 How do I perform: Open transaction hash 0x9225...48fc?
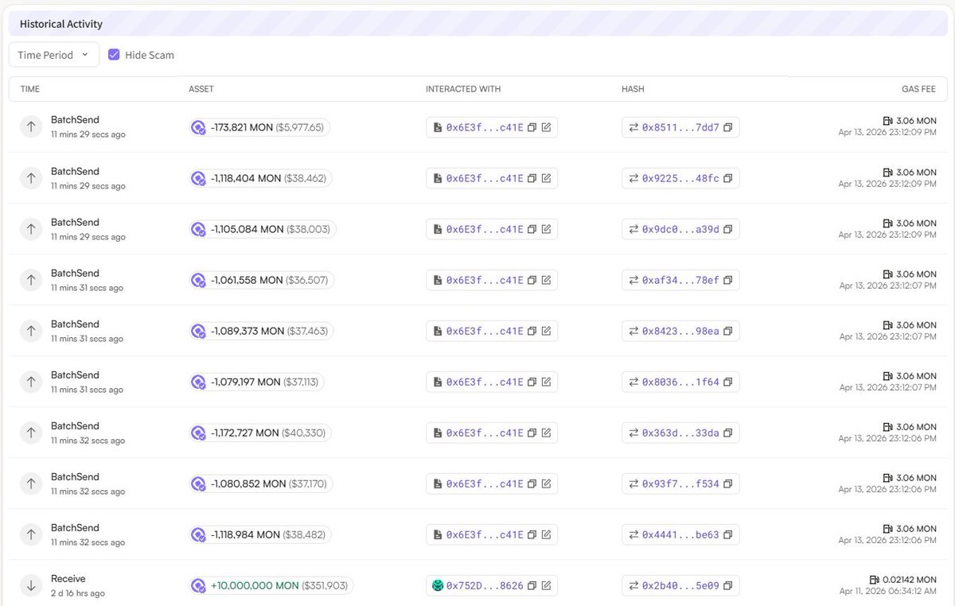point(680,178)
